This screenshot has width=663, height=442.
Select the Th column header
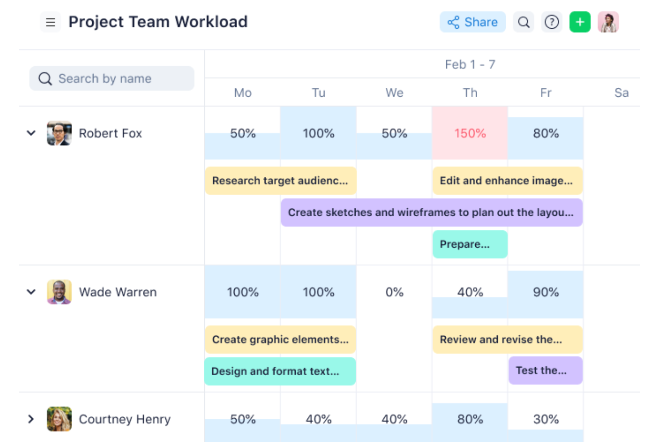pos(470,93)
